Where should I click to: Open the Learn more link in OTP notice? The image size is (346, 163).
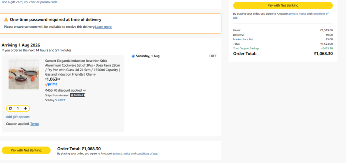click(x=103, y=27)
